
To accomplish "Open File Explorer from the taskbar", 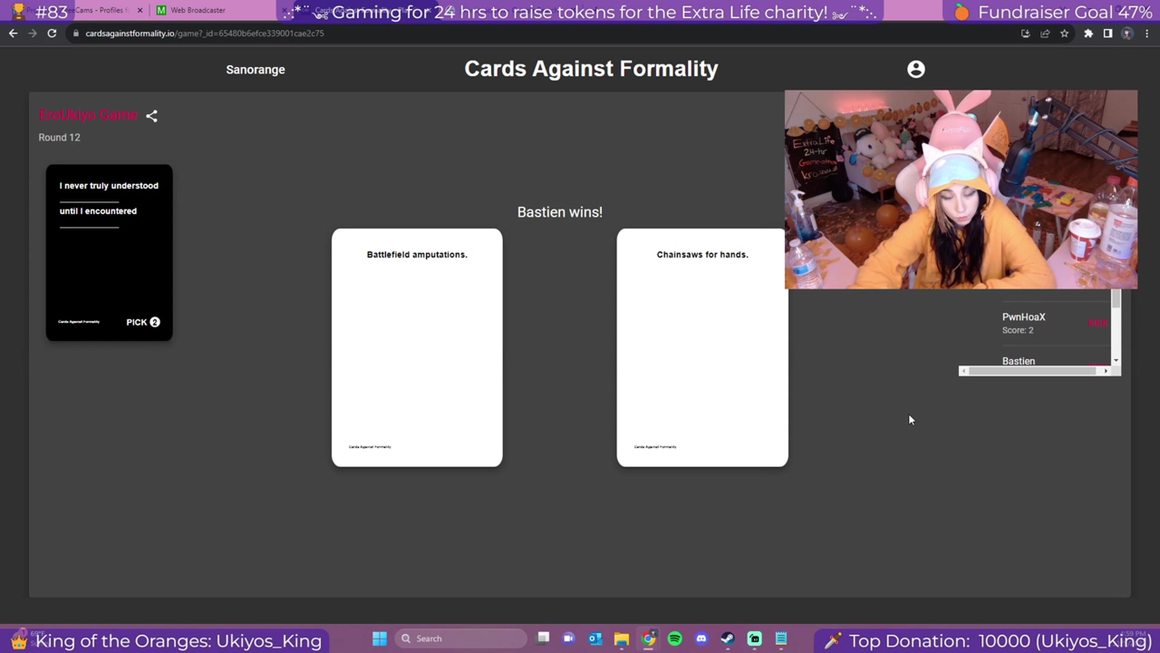I will [x=622, y=638].
